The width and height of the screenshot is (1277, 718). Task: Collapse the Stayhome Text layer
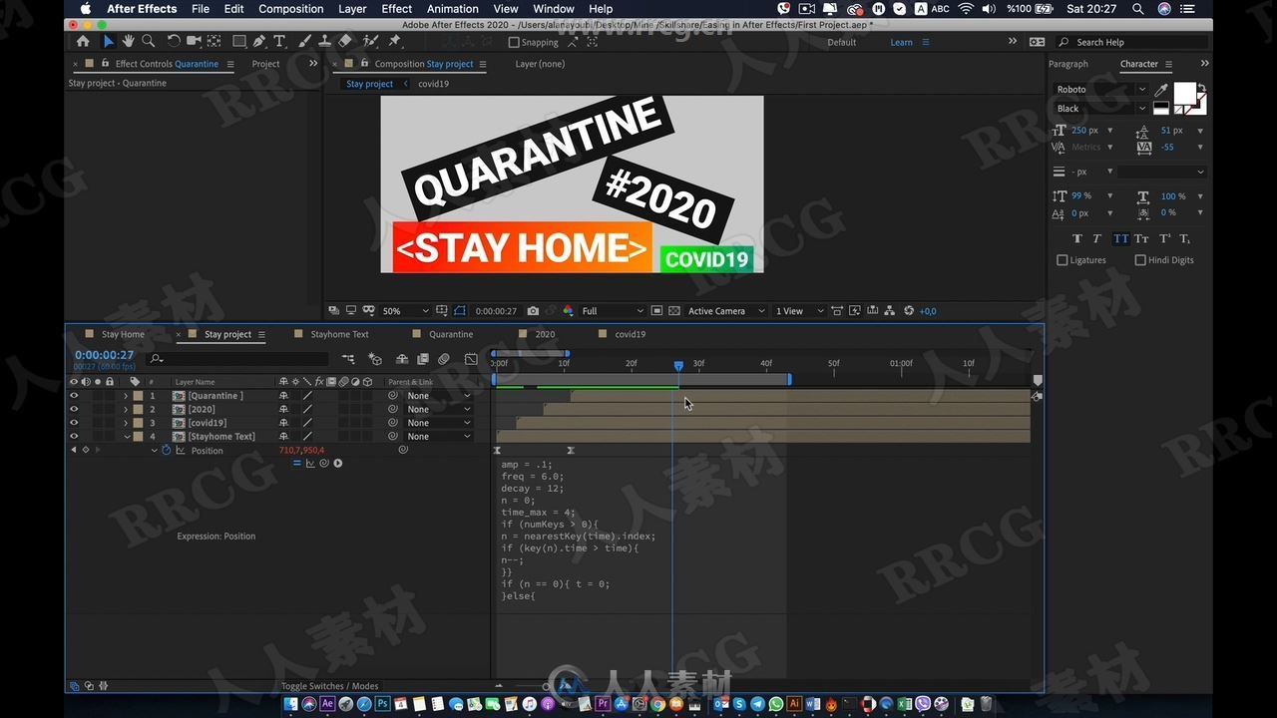(x=126, y=436)
